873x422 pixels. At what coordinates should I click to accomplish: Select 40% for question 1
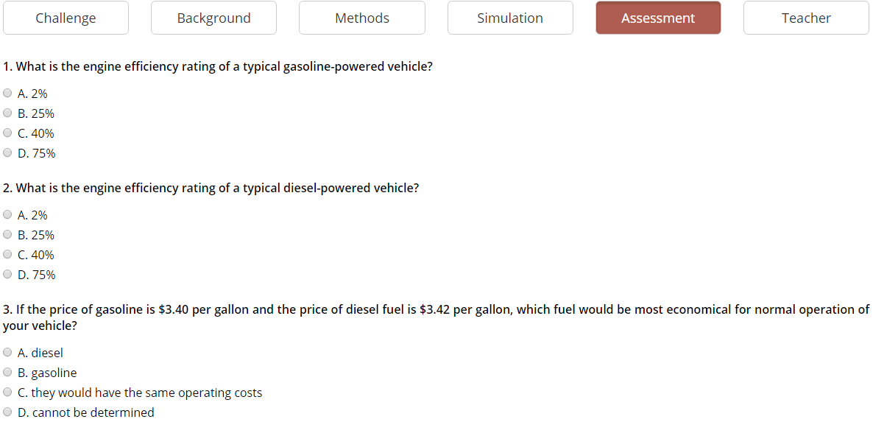coord(7,133)
